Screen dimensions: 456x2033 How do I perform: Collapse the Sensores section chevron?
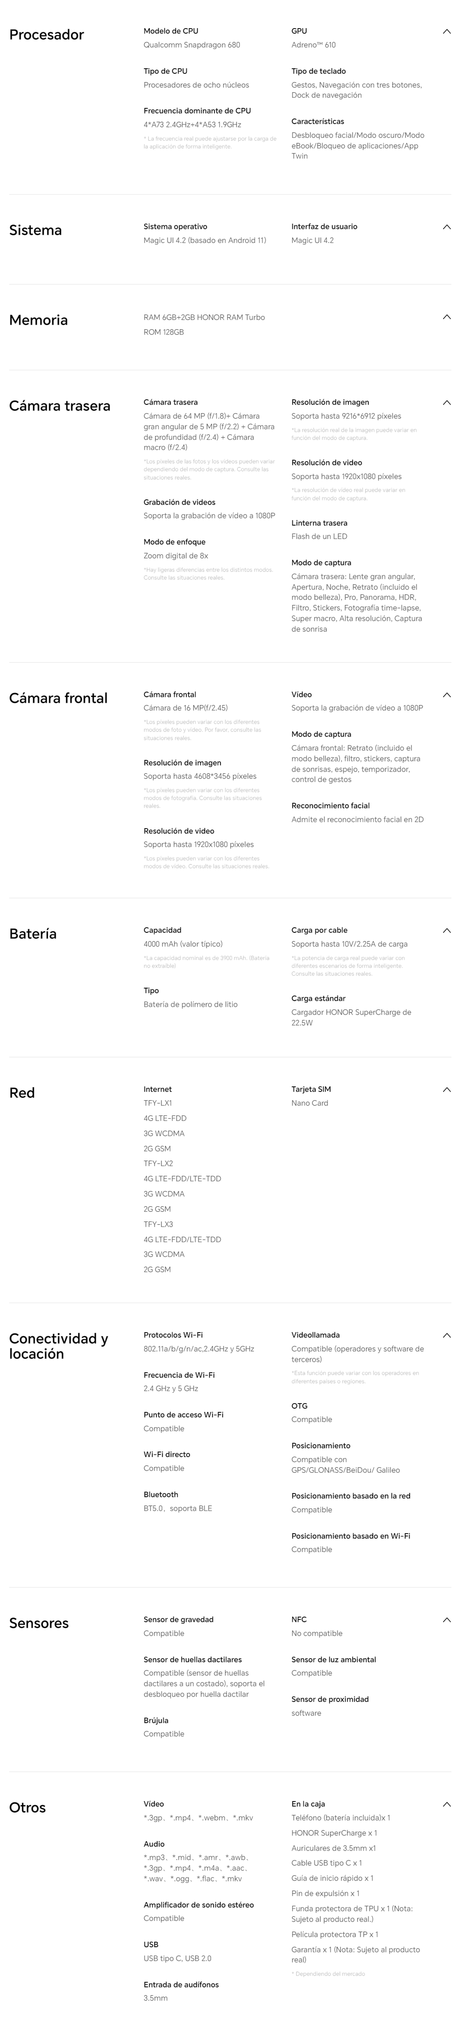pos(446,1619)
